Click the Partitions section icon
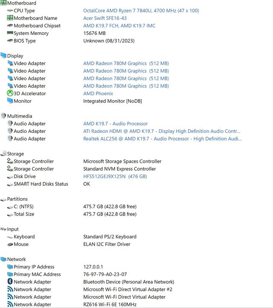 tap(3, 199)
